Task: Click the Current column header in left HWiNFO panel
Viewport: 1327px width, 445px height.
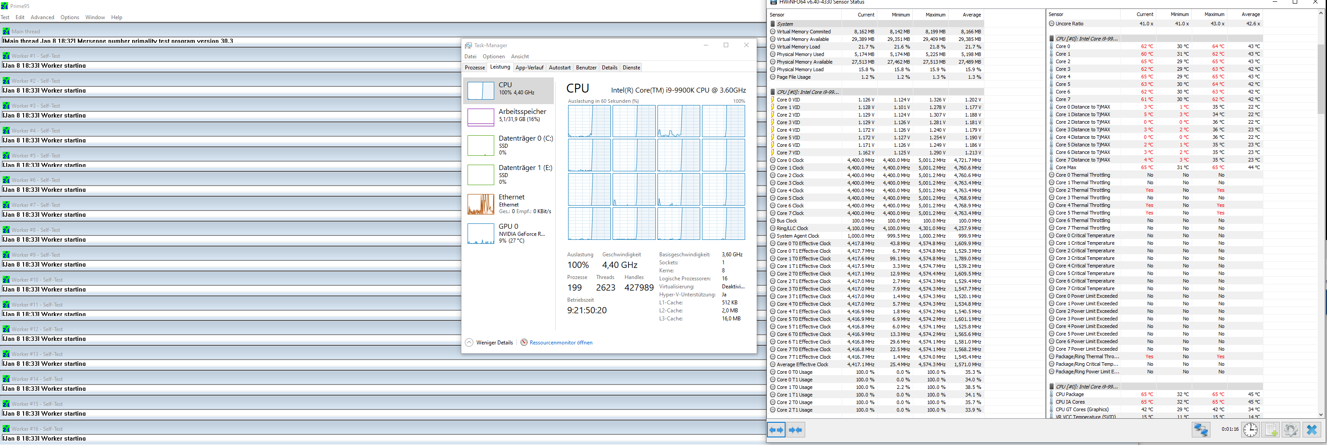Action: point(865,15)
